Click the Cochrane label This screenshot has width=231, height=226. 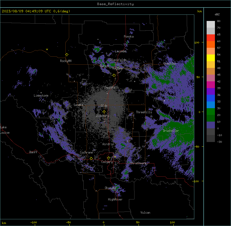tap(87, 152)
